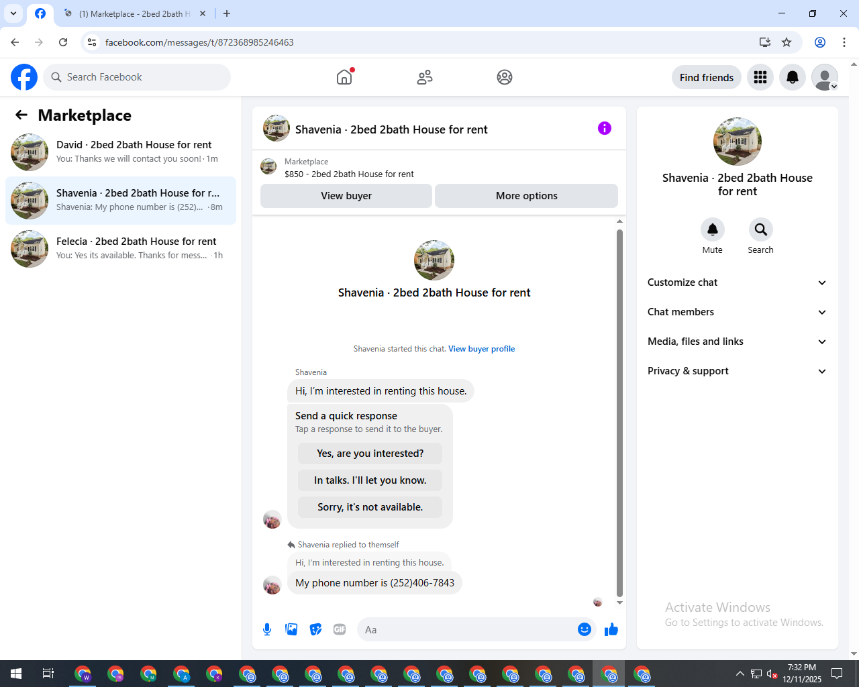The height and width of the screenshot is (687, 859).
Task: Expand the Chat members section
Action: click(x=738, y=312)
